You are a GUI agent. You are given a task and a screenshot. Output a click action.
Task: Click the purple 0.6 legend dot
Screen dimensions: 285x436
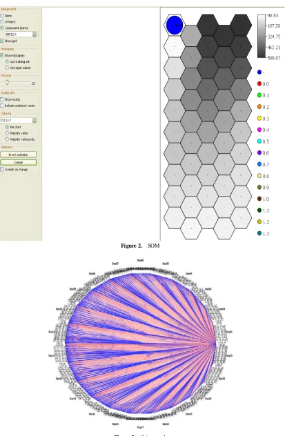coord(259,152)
